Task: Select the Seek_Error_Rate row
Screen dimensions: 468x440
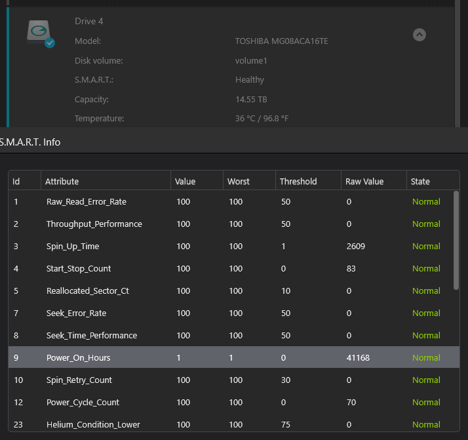Action: [x=234, y=313]
